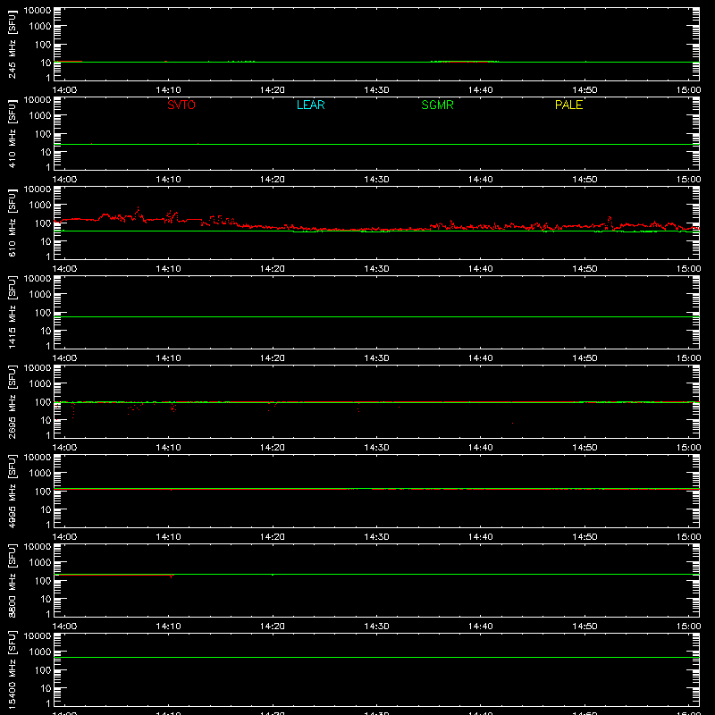Click the yellow PALE station legend label

pyautogui.click(x=568, y=105)
